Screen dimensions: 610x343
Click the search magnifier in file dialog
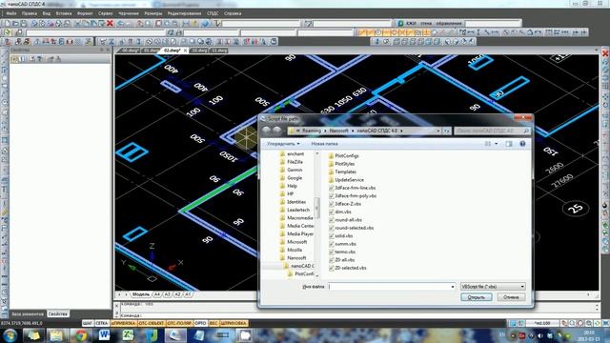pos(526,131)
